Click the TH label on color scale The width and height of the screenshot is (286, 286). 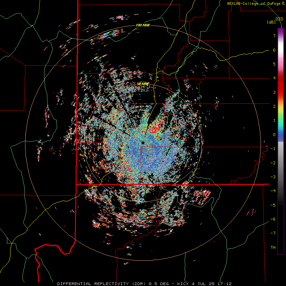tap(273, 248)
